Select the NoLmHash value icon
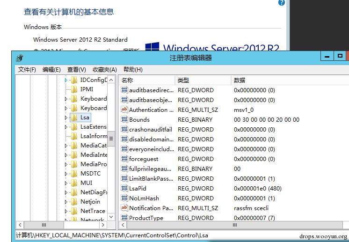The image size is (349, 242). coord(124,198)
